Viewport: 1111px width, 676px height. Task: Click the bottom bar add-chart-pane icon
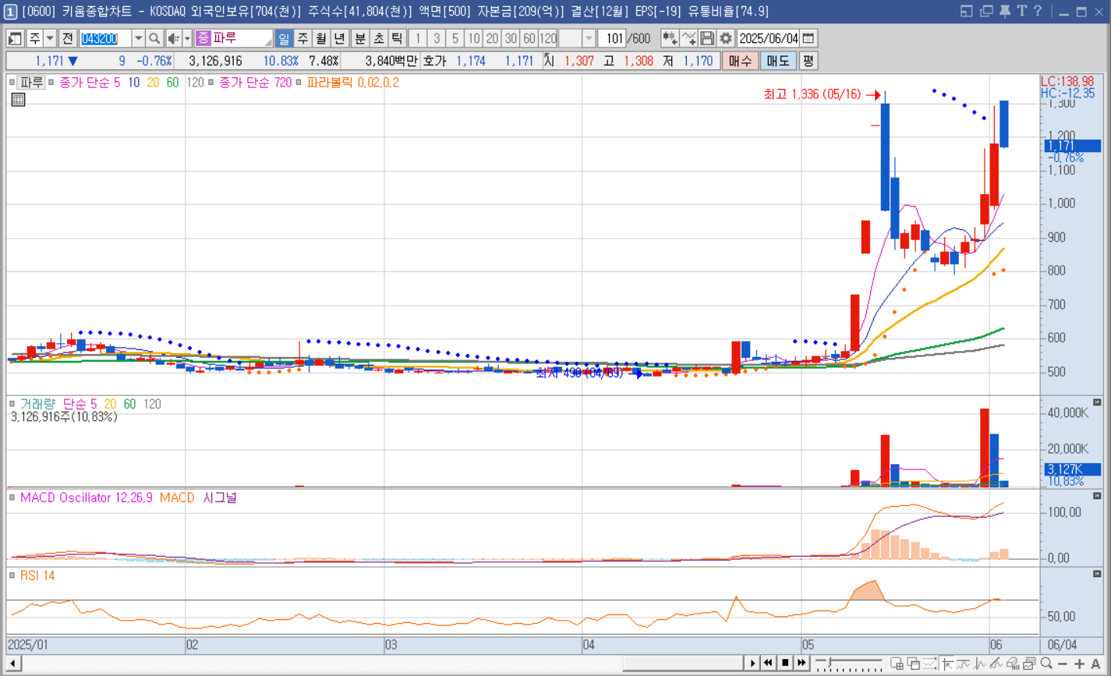[x=897, y=664]
